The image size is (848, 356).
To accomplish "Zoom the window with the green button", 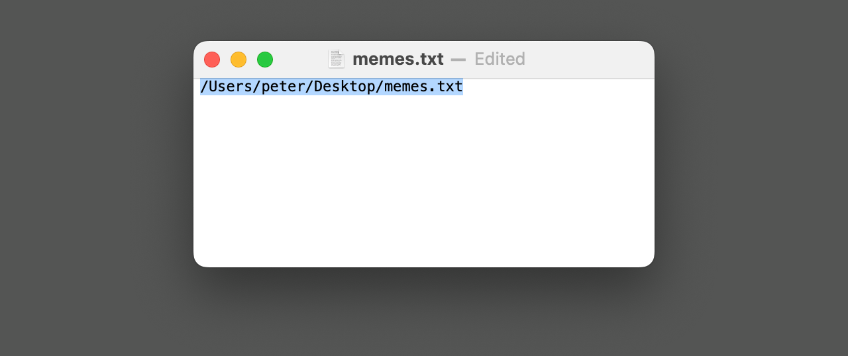I will coord(265,60).
